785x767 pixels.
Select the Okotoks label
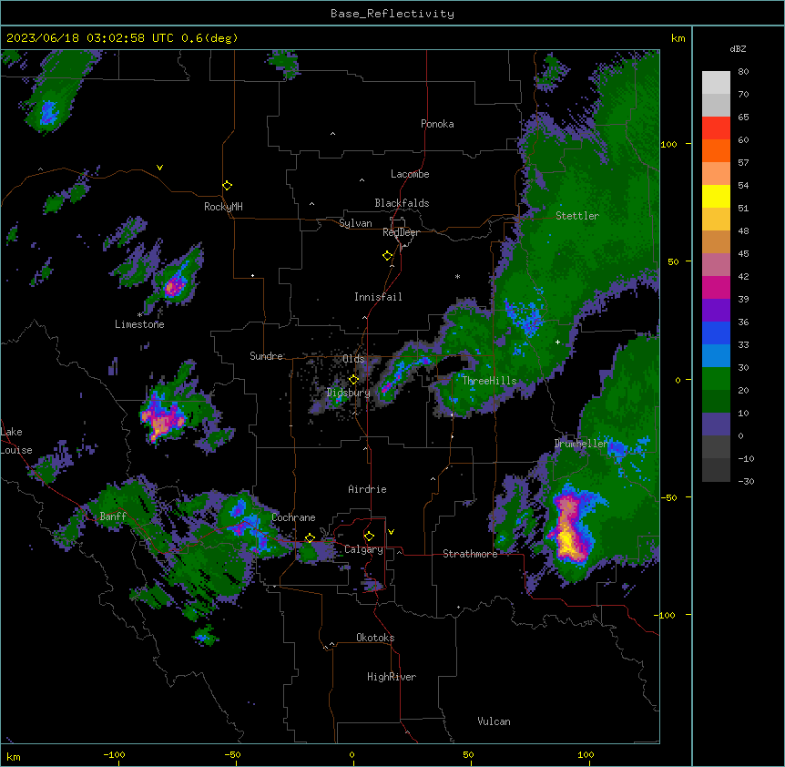[375, 638]
